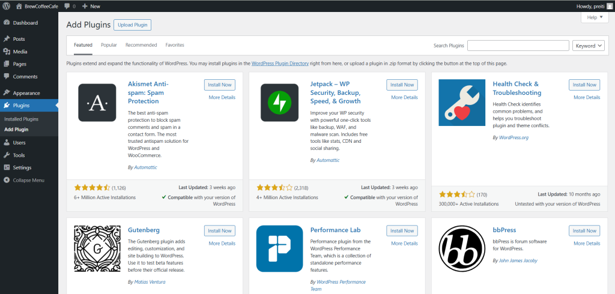
Task: Click the Search Plugins input field
Action: click(x=518, y=46)
